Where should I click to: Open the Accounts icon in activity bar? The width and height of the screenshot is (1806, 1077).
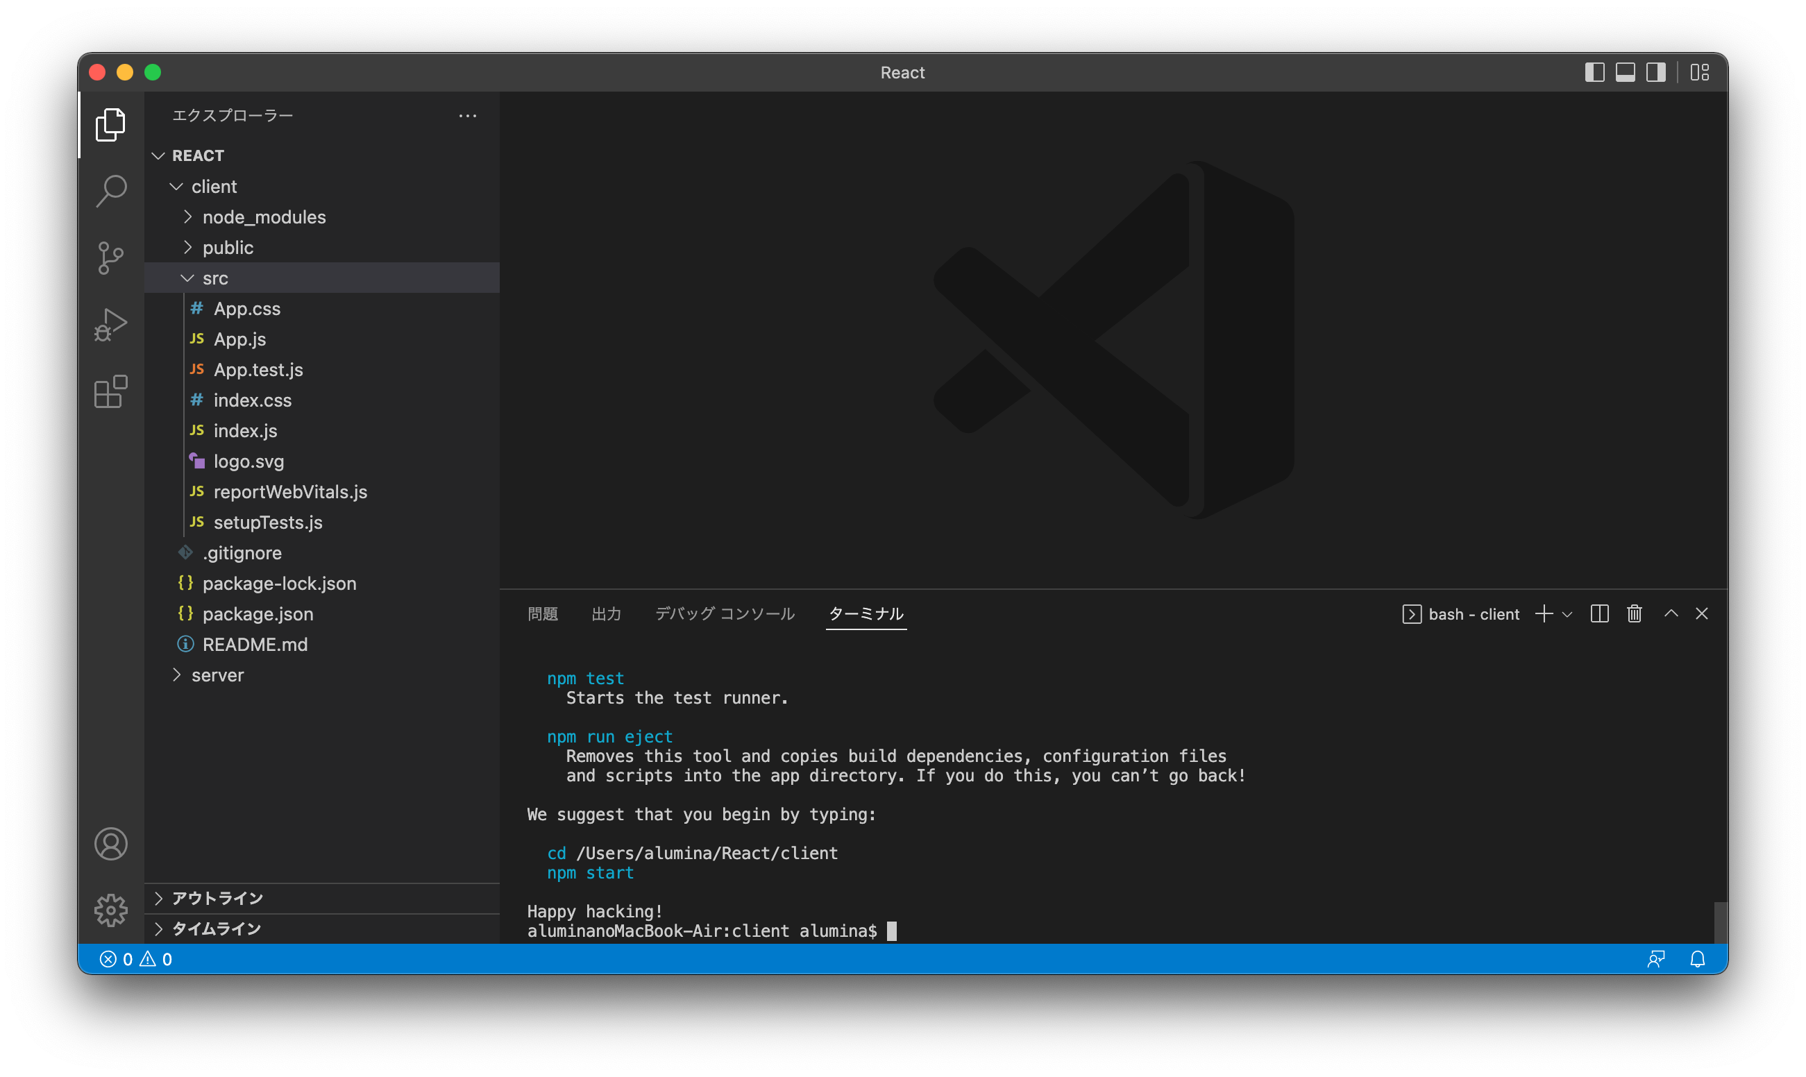[x=110, y=844]
